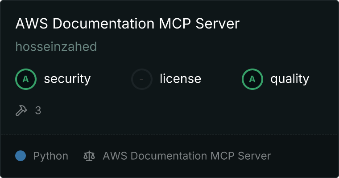
Task: Click the tool count number 3
Action: (x=38, y=110)
